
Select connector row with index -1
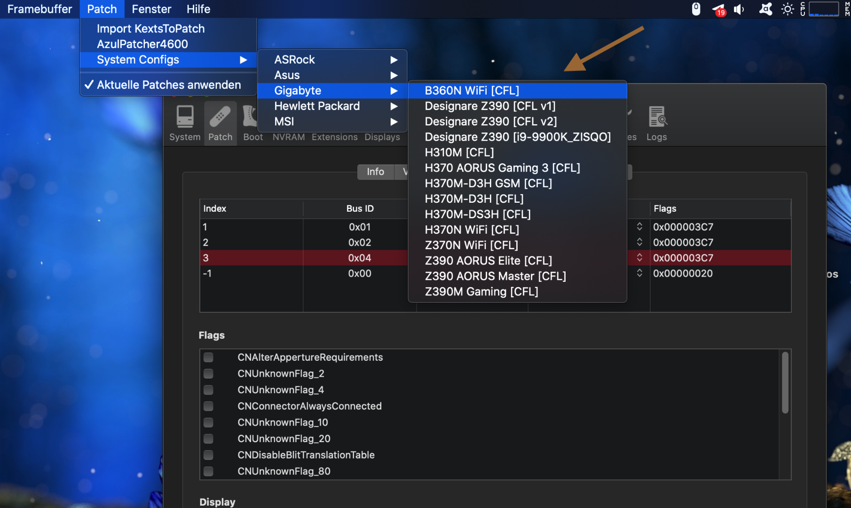click(303, 273)
